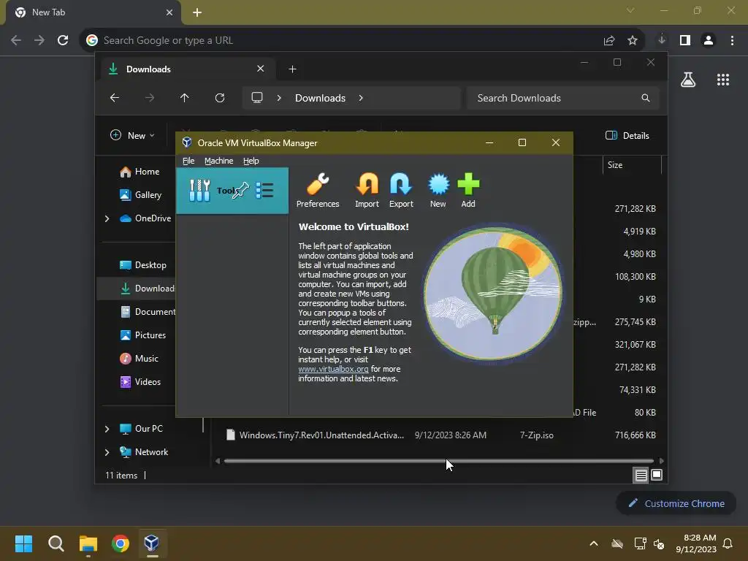The height and width of the screenshot is (561, 748).
Task: Close the Downloads Explorer tab
Action: (x=261, y=69)
